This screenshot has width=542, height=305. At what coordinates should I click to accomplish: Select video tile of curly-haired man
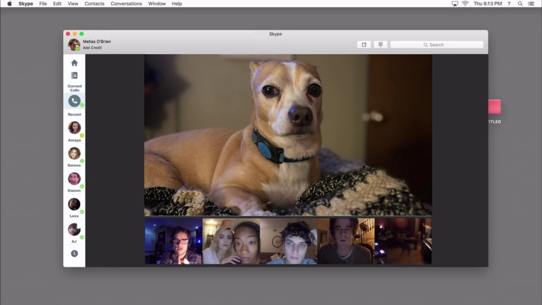tap(289, 241)
